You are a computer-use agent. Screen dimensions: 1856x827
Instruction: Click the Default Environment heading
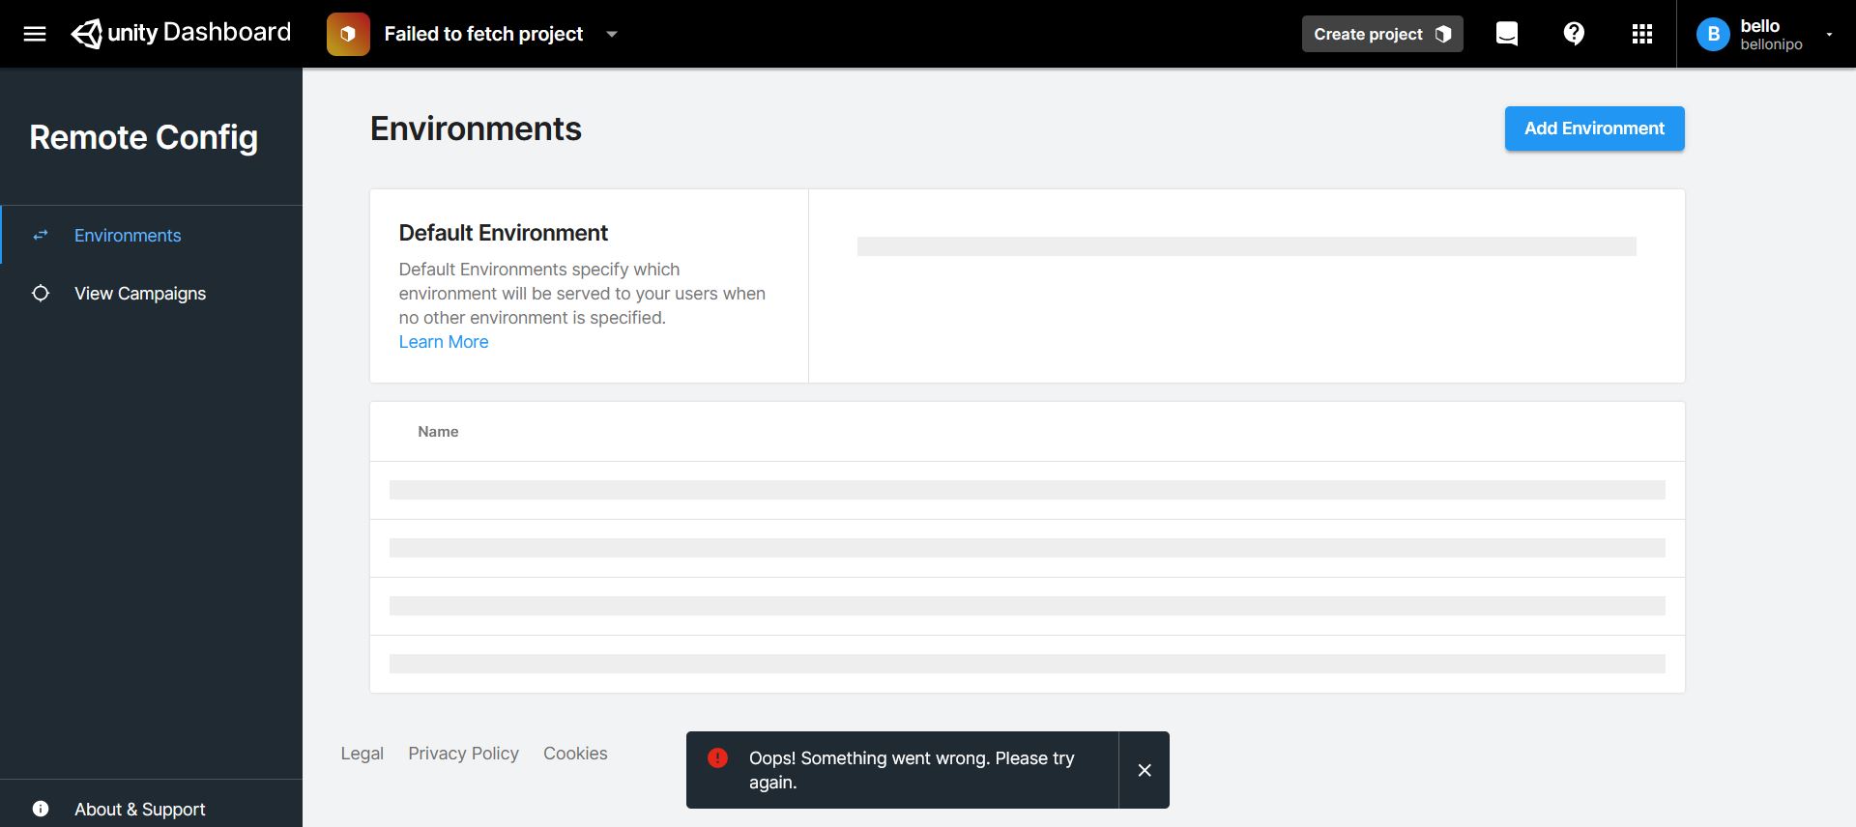point(504,233)
